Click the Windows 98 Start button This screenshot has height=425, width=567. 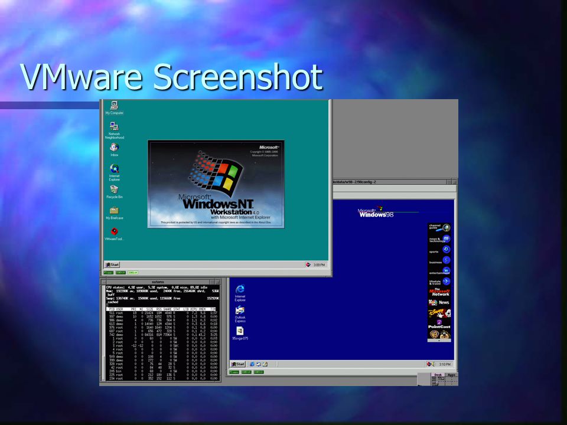(x=238, y=364)
